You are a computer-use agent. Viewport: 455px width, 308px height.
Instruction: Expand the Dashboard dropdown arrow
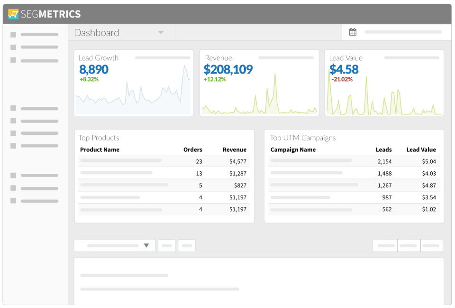(161, 32)
